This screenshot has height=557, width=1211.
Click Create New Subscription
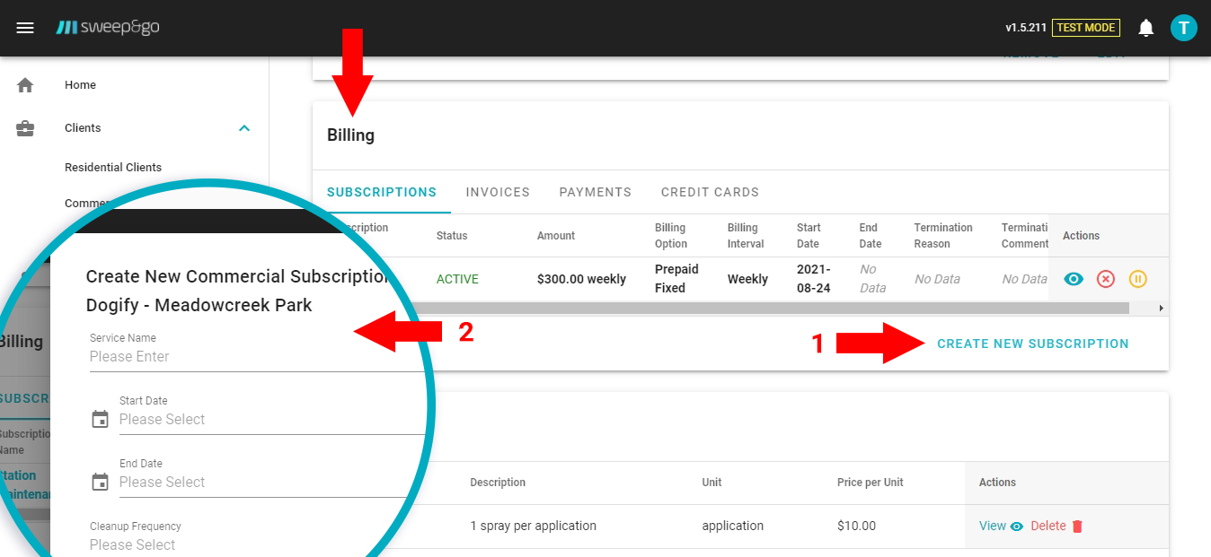click(1032, 344)
